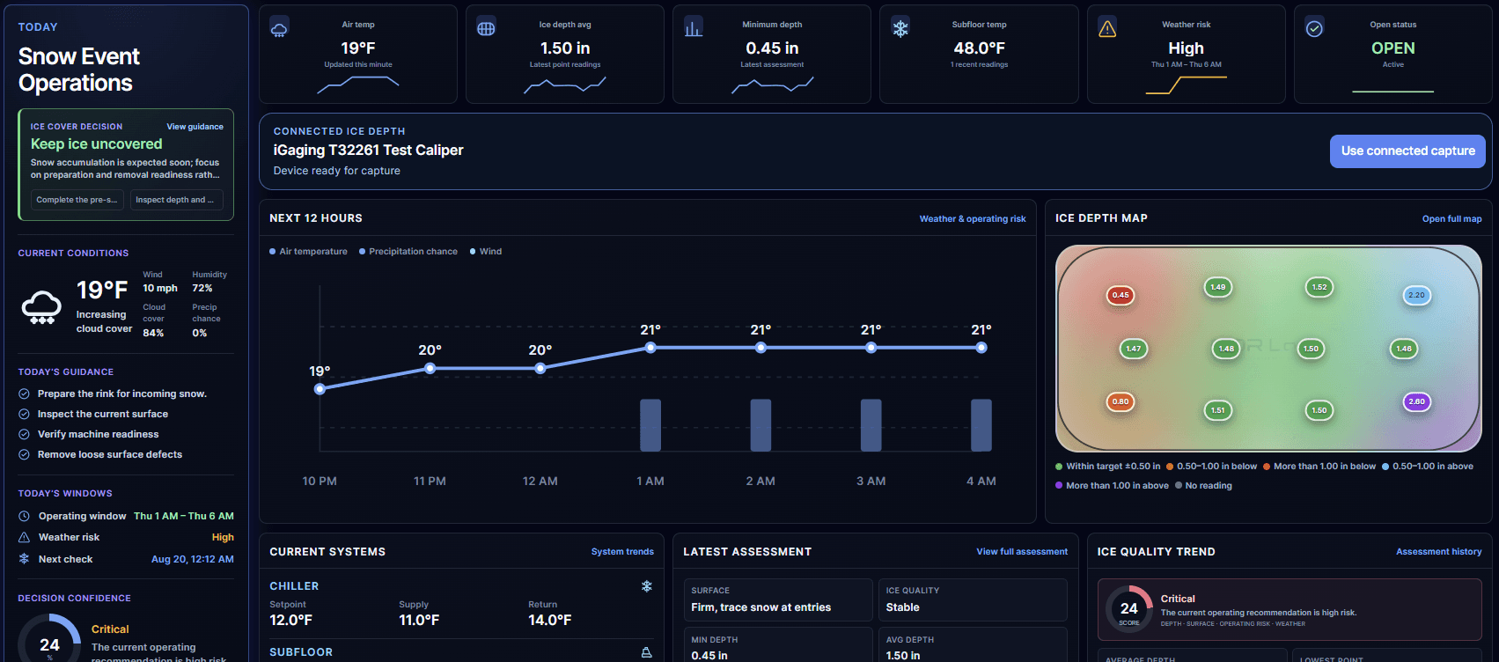Image resolution: width=1499 pixels, height=662 pixels.
Task: Toggle Precipitation chance legend series
Action: click(408, 252)
